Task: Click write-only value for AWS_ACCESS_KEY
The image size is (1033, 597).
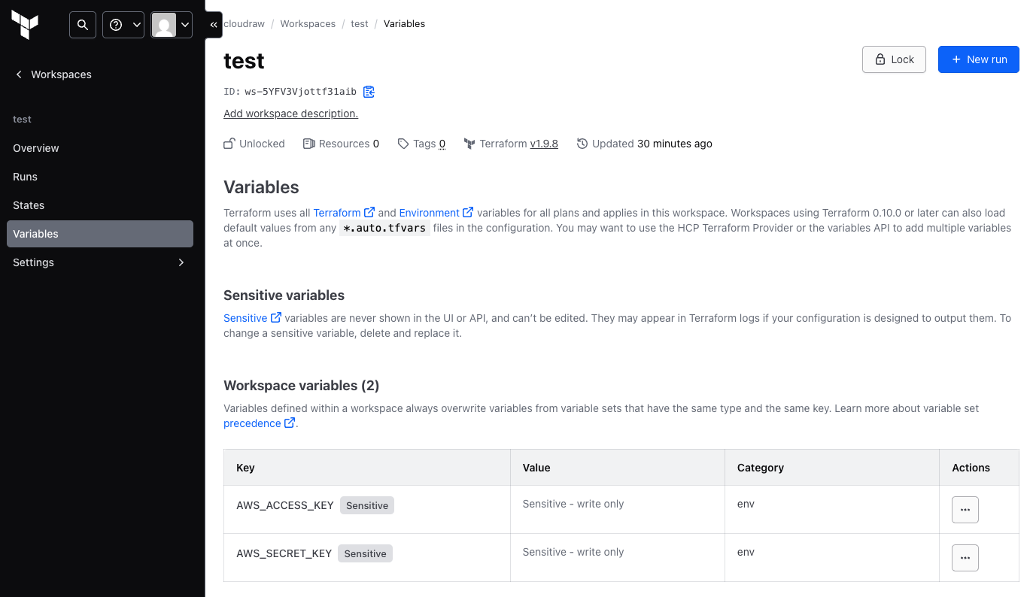Action: [x=573, y=504]
